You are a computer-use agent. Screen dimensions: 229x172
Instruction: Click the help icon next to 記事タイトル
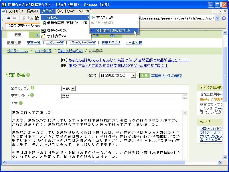(x=32, y=95)
